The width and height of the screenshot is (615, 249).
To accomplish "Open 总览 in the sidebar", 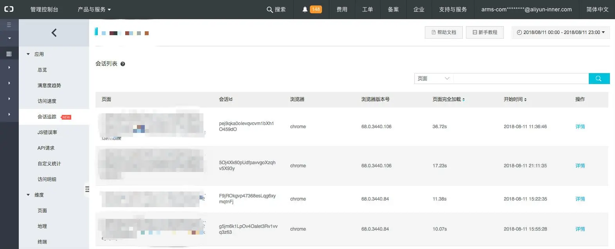I will [42, 70].
